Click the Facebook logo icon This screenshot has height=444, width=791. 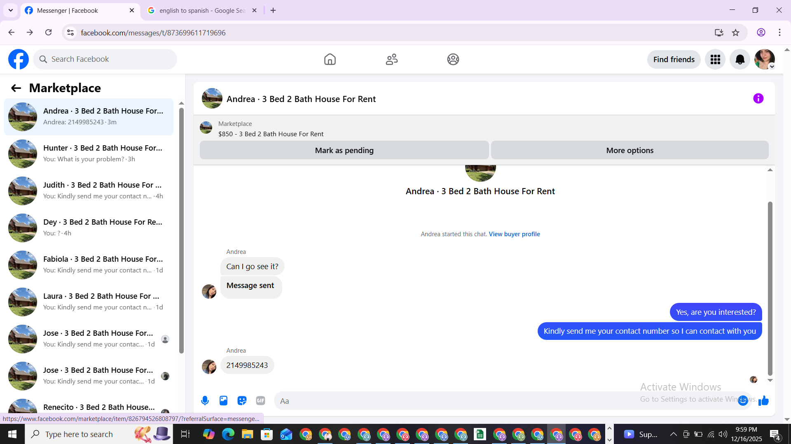19,59
